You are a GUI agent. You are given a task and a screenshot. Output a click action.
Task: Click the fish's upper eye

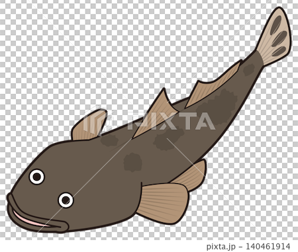click(37, 177)
